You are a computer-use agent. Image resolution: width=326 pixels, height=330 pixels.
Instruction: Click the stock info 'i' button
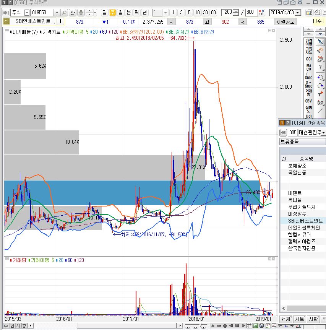pos(60,21)
